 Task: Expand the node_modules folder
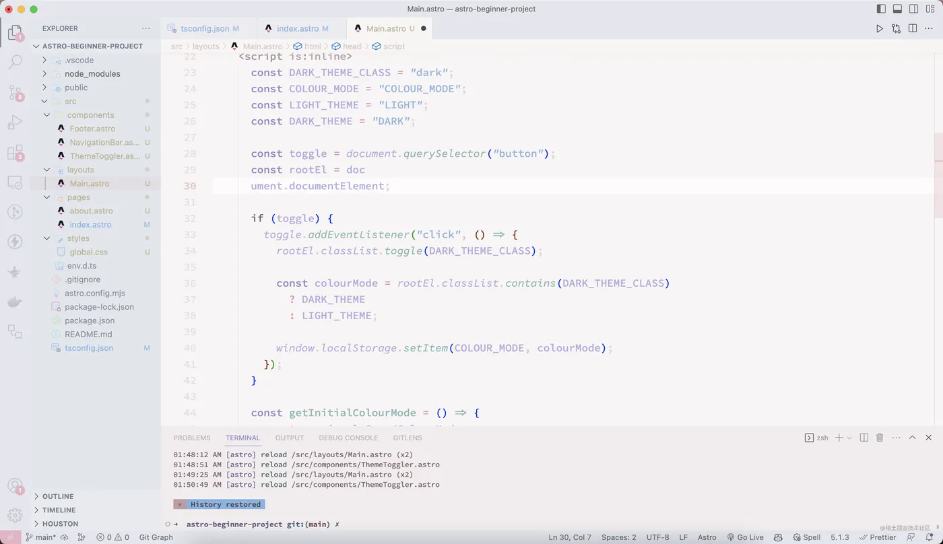(x=92, y=73)
